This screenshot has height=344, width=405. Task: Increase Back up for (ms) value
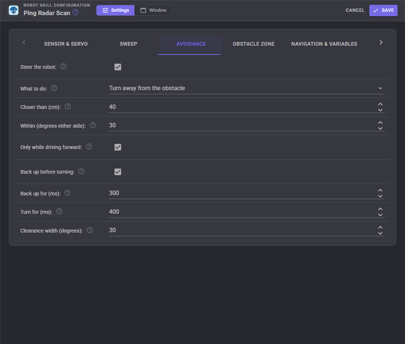point(380,190)
